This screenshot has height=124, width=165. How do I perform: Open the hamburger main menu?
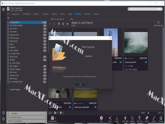(x=3, y=9)
